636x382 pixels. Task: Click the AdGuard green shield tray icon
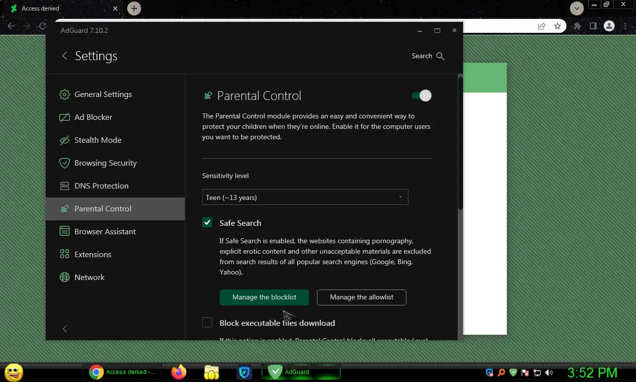[x=513, y=372]
